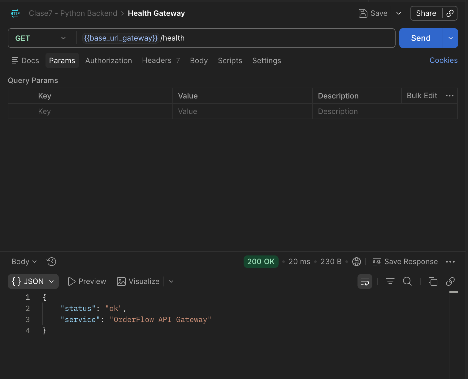Open the Visualize response view
The width and height of the screenshot is (468, 379).
[138, 281]
